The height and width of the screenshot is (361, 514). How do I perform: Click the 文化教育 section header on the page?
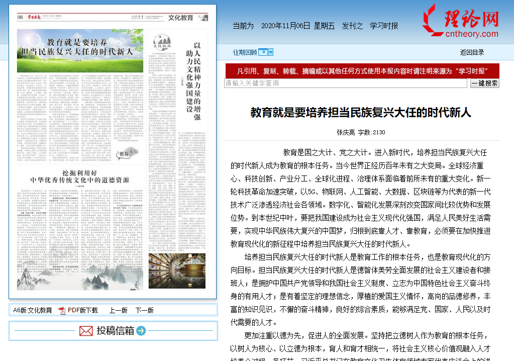coord(180,18)
